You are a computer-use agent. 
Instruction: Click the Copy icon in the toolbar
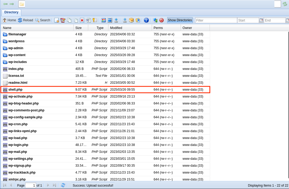coord(69,20)
